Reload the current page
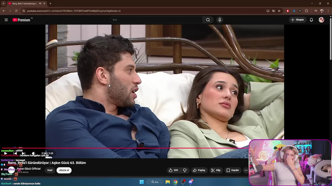The width and height of the screenshot is (332, 186). pos(16,11)
